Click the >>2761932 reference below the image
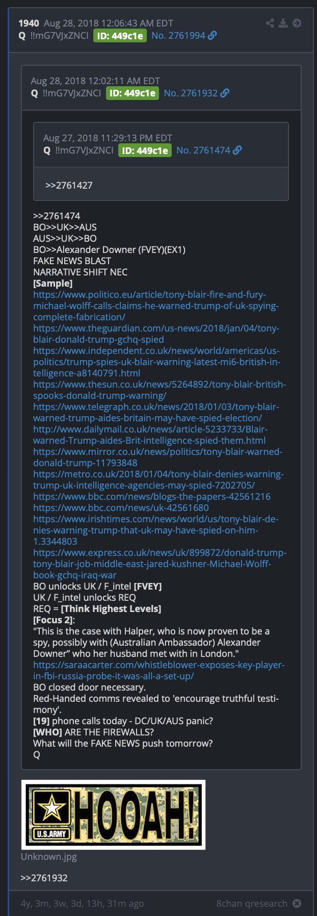The image size is (317, 916). [x=44, y=878]
